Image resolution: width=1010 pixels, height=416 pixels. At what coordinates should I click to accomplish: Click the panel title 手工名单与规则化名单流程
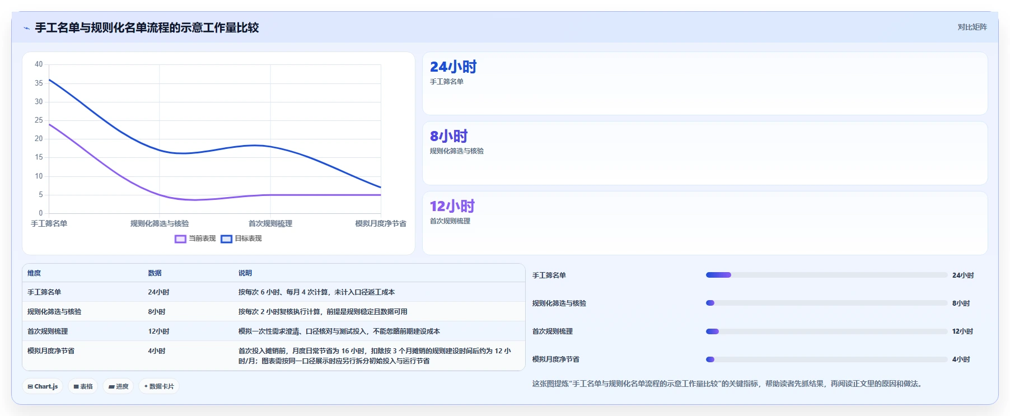(147, 28)
